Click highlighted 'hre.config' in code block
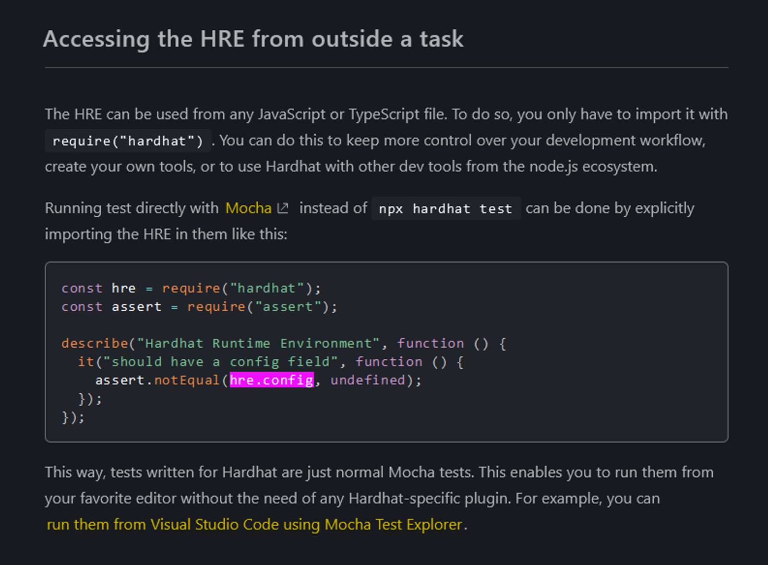 click(x=272, y=380)
